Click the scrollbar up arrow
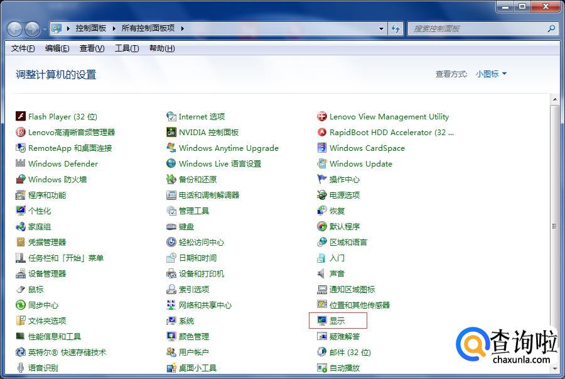Screen dimensions: 565x379 [x=554, y=99]
